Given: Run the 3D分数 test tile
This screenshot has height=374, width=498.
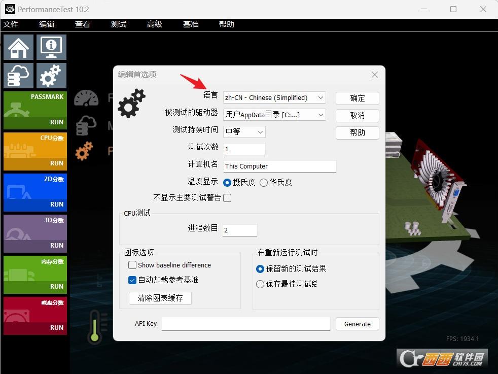Looking at the screenshot, I should coord(35,233).
